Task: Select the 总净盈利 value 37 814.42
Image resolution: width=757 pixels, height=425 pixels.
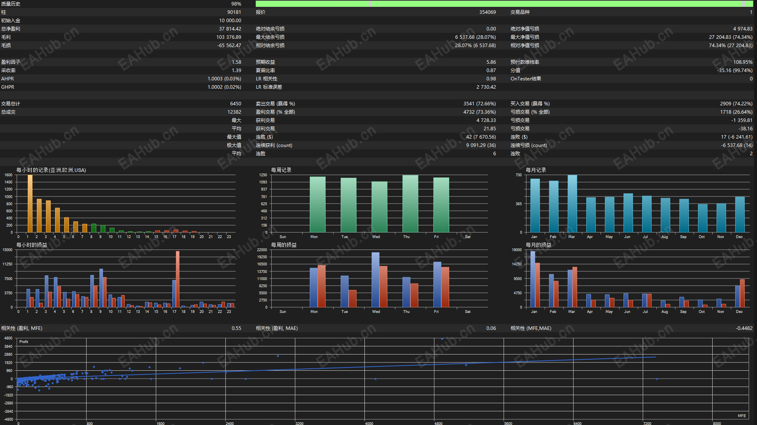Action: 230,29
